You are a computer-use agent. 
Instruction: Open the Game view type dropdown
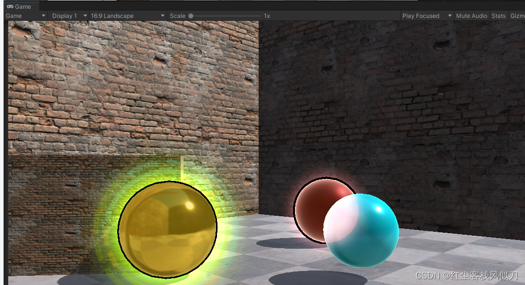click(x=26, y=15)
